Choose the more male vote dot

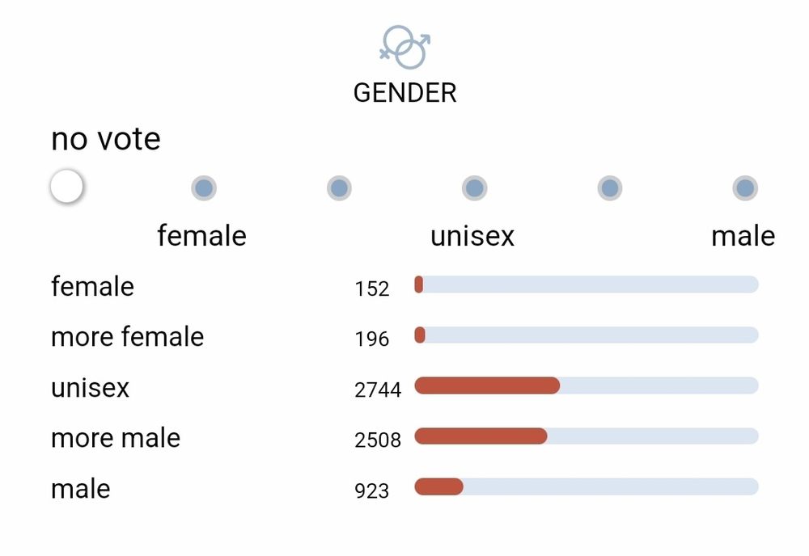[609, 188]
